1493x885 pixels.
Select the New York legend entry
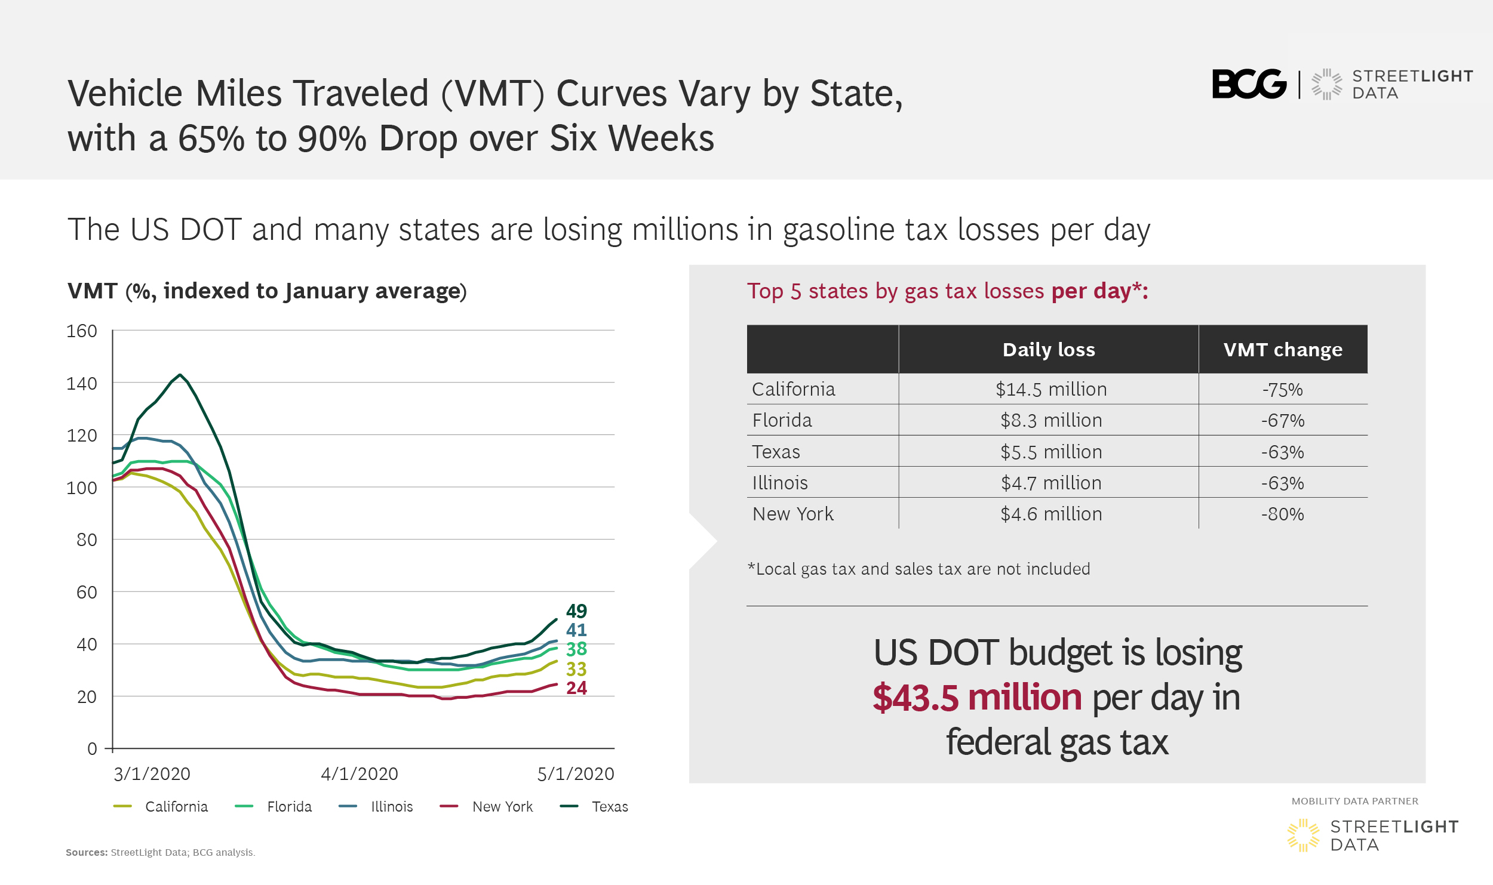486,806
